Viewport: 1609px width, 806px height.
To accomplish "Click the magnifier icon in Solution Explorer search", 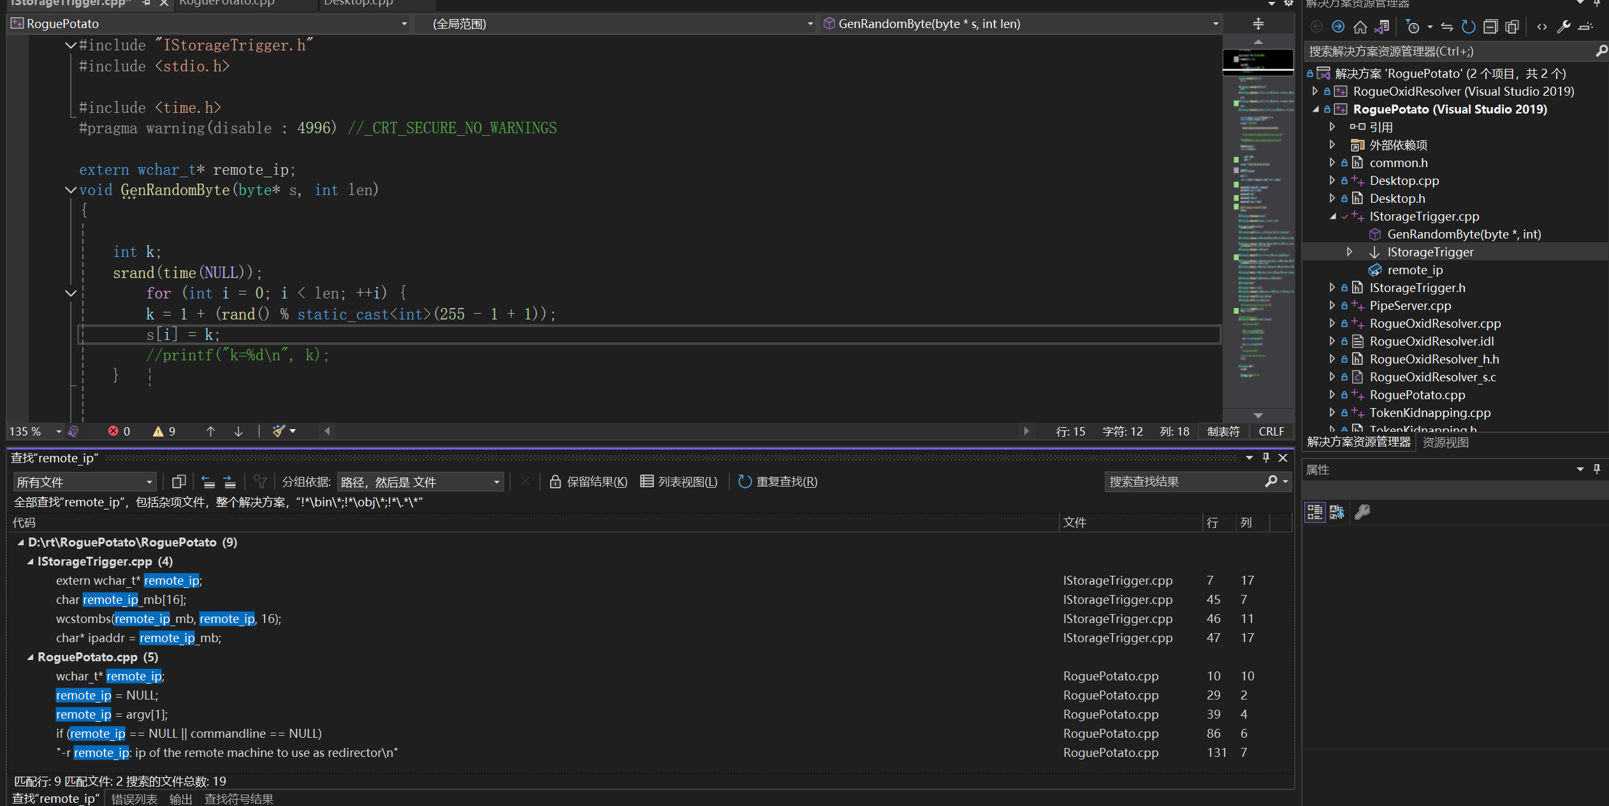I will click(x=1601, y=51).
